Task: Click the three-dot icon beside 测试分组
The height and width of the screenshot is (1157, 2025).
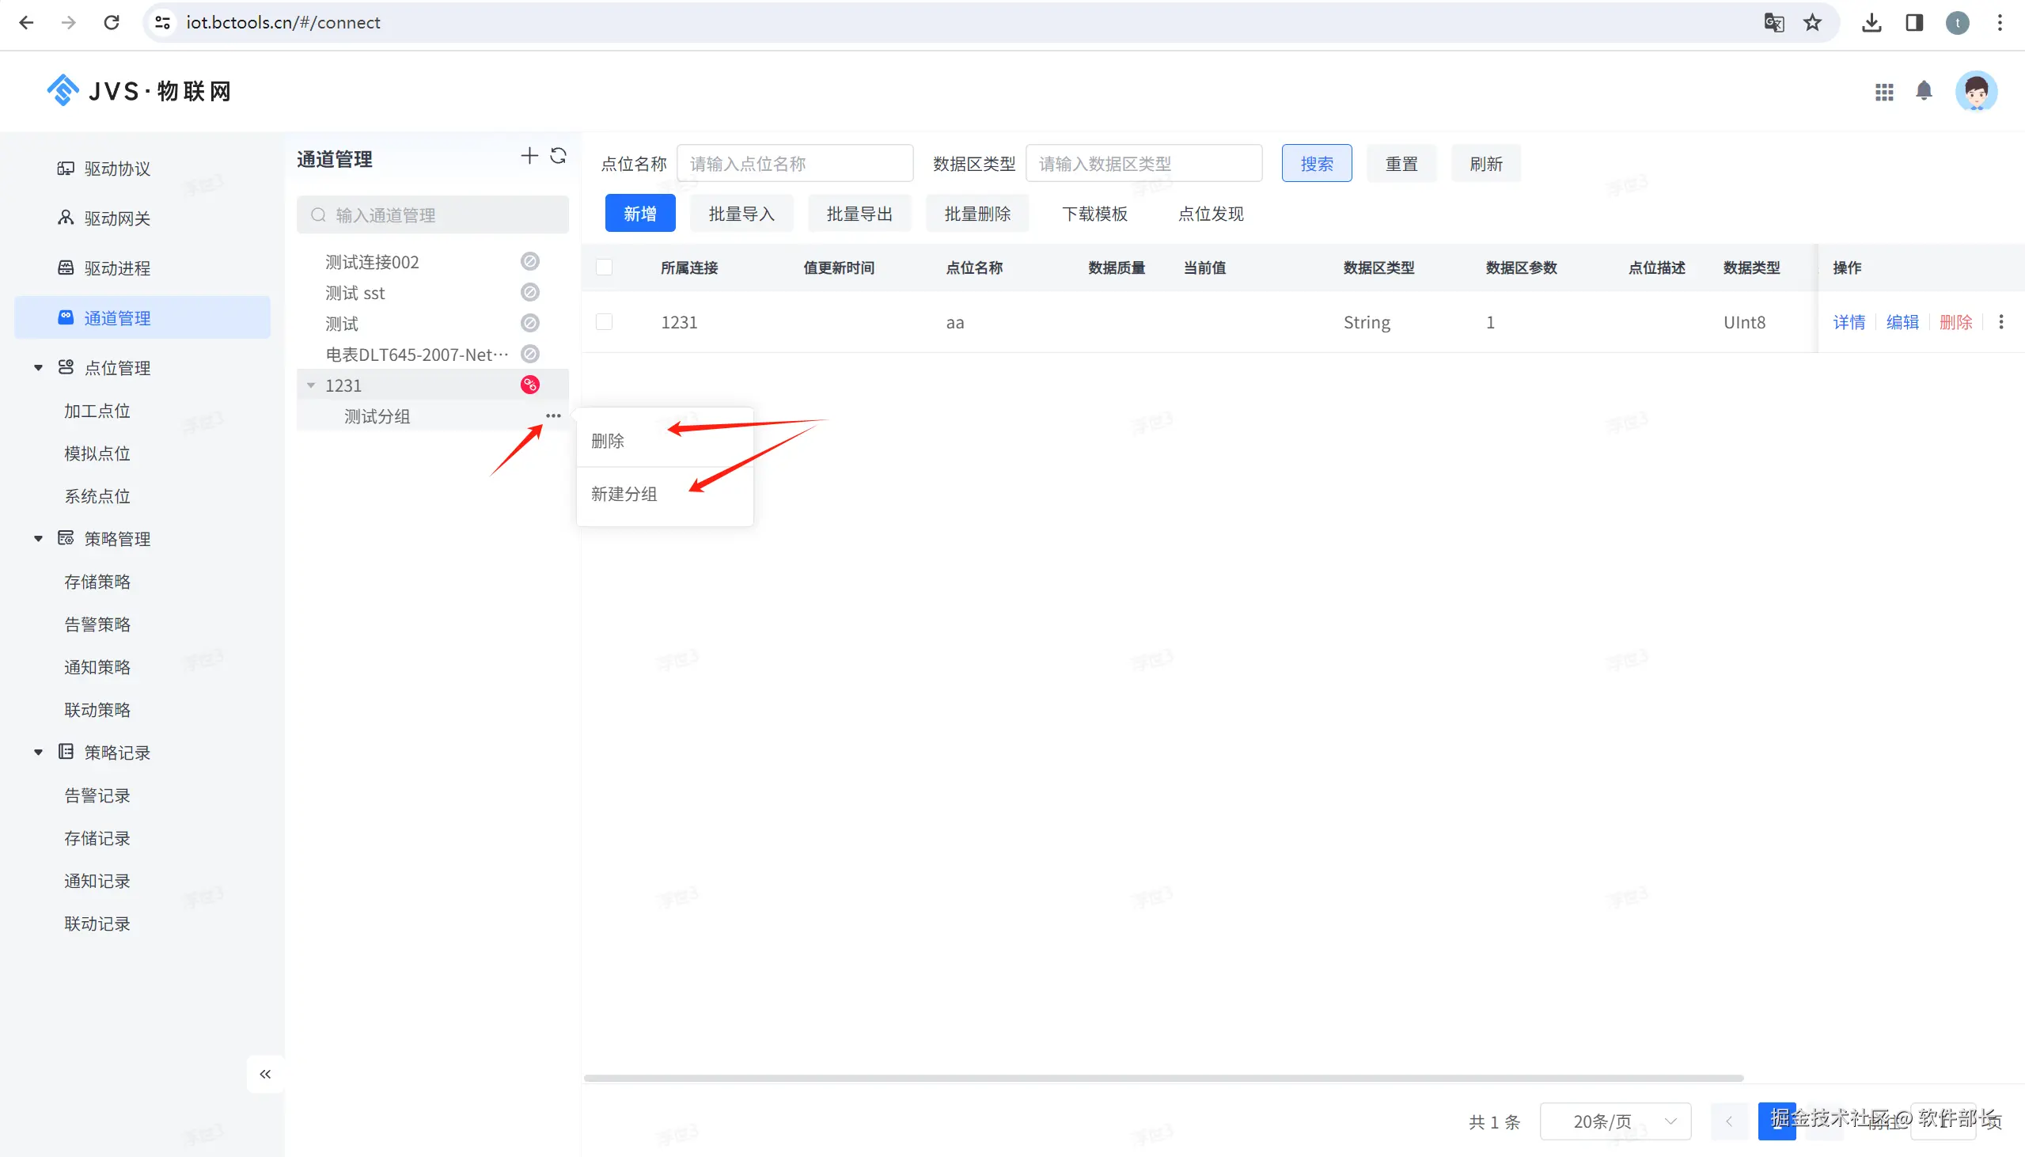Action: pyautogui.click(x=553, y=415)
